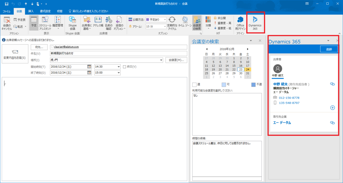Image resolution: width=343 pixels, height=183 pixels.
Task: Click link icon beside 中野 健太
Action: coord(332,84)
